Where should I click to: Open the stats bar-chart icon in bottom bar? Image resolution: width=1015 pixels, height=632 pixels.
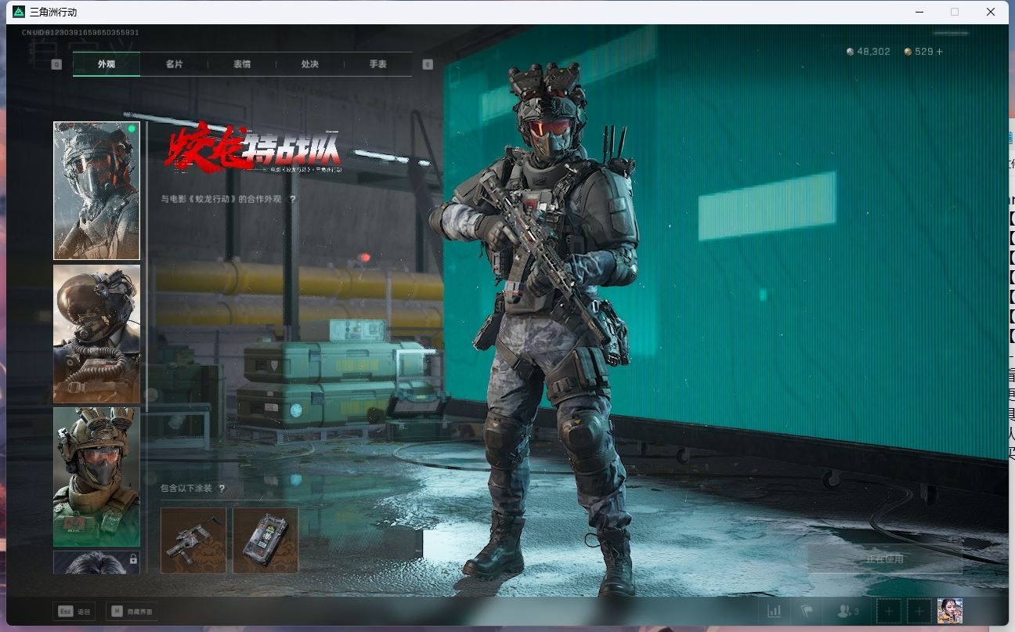[774, 611]
